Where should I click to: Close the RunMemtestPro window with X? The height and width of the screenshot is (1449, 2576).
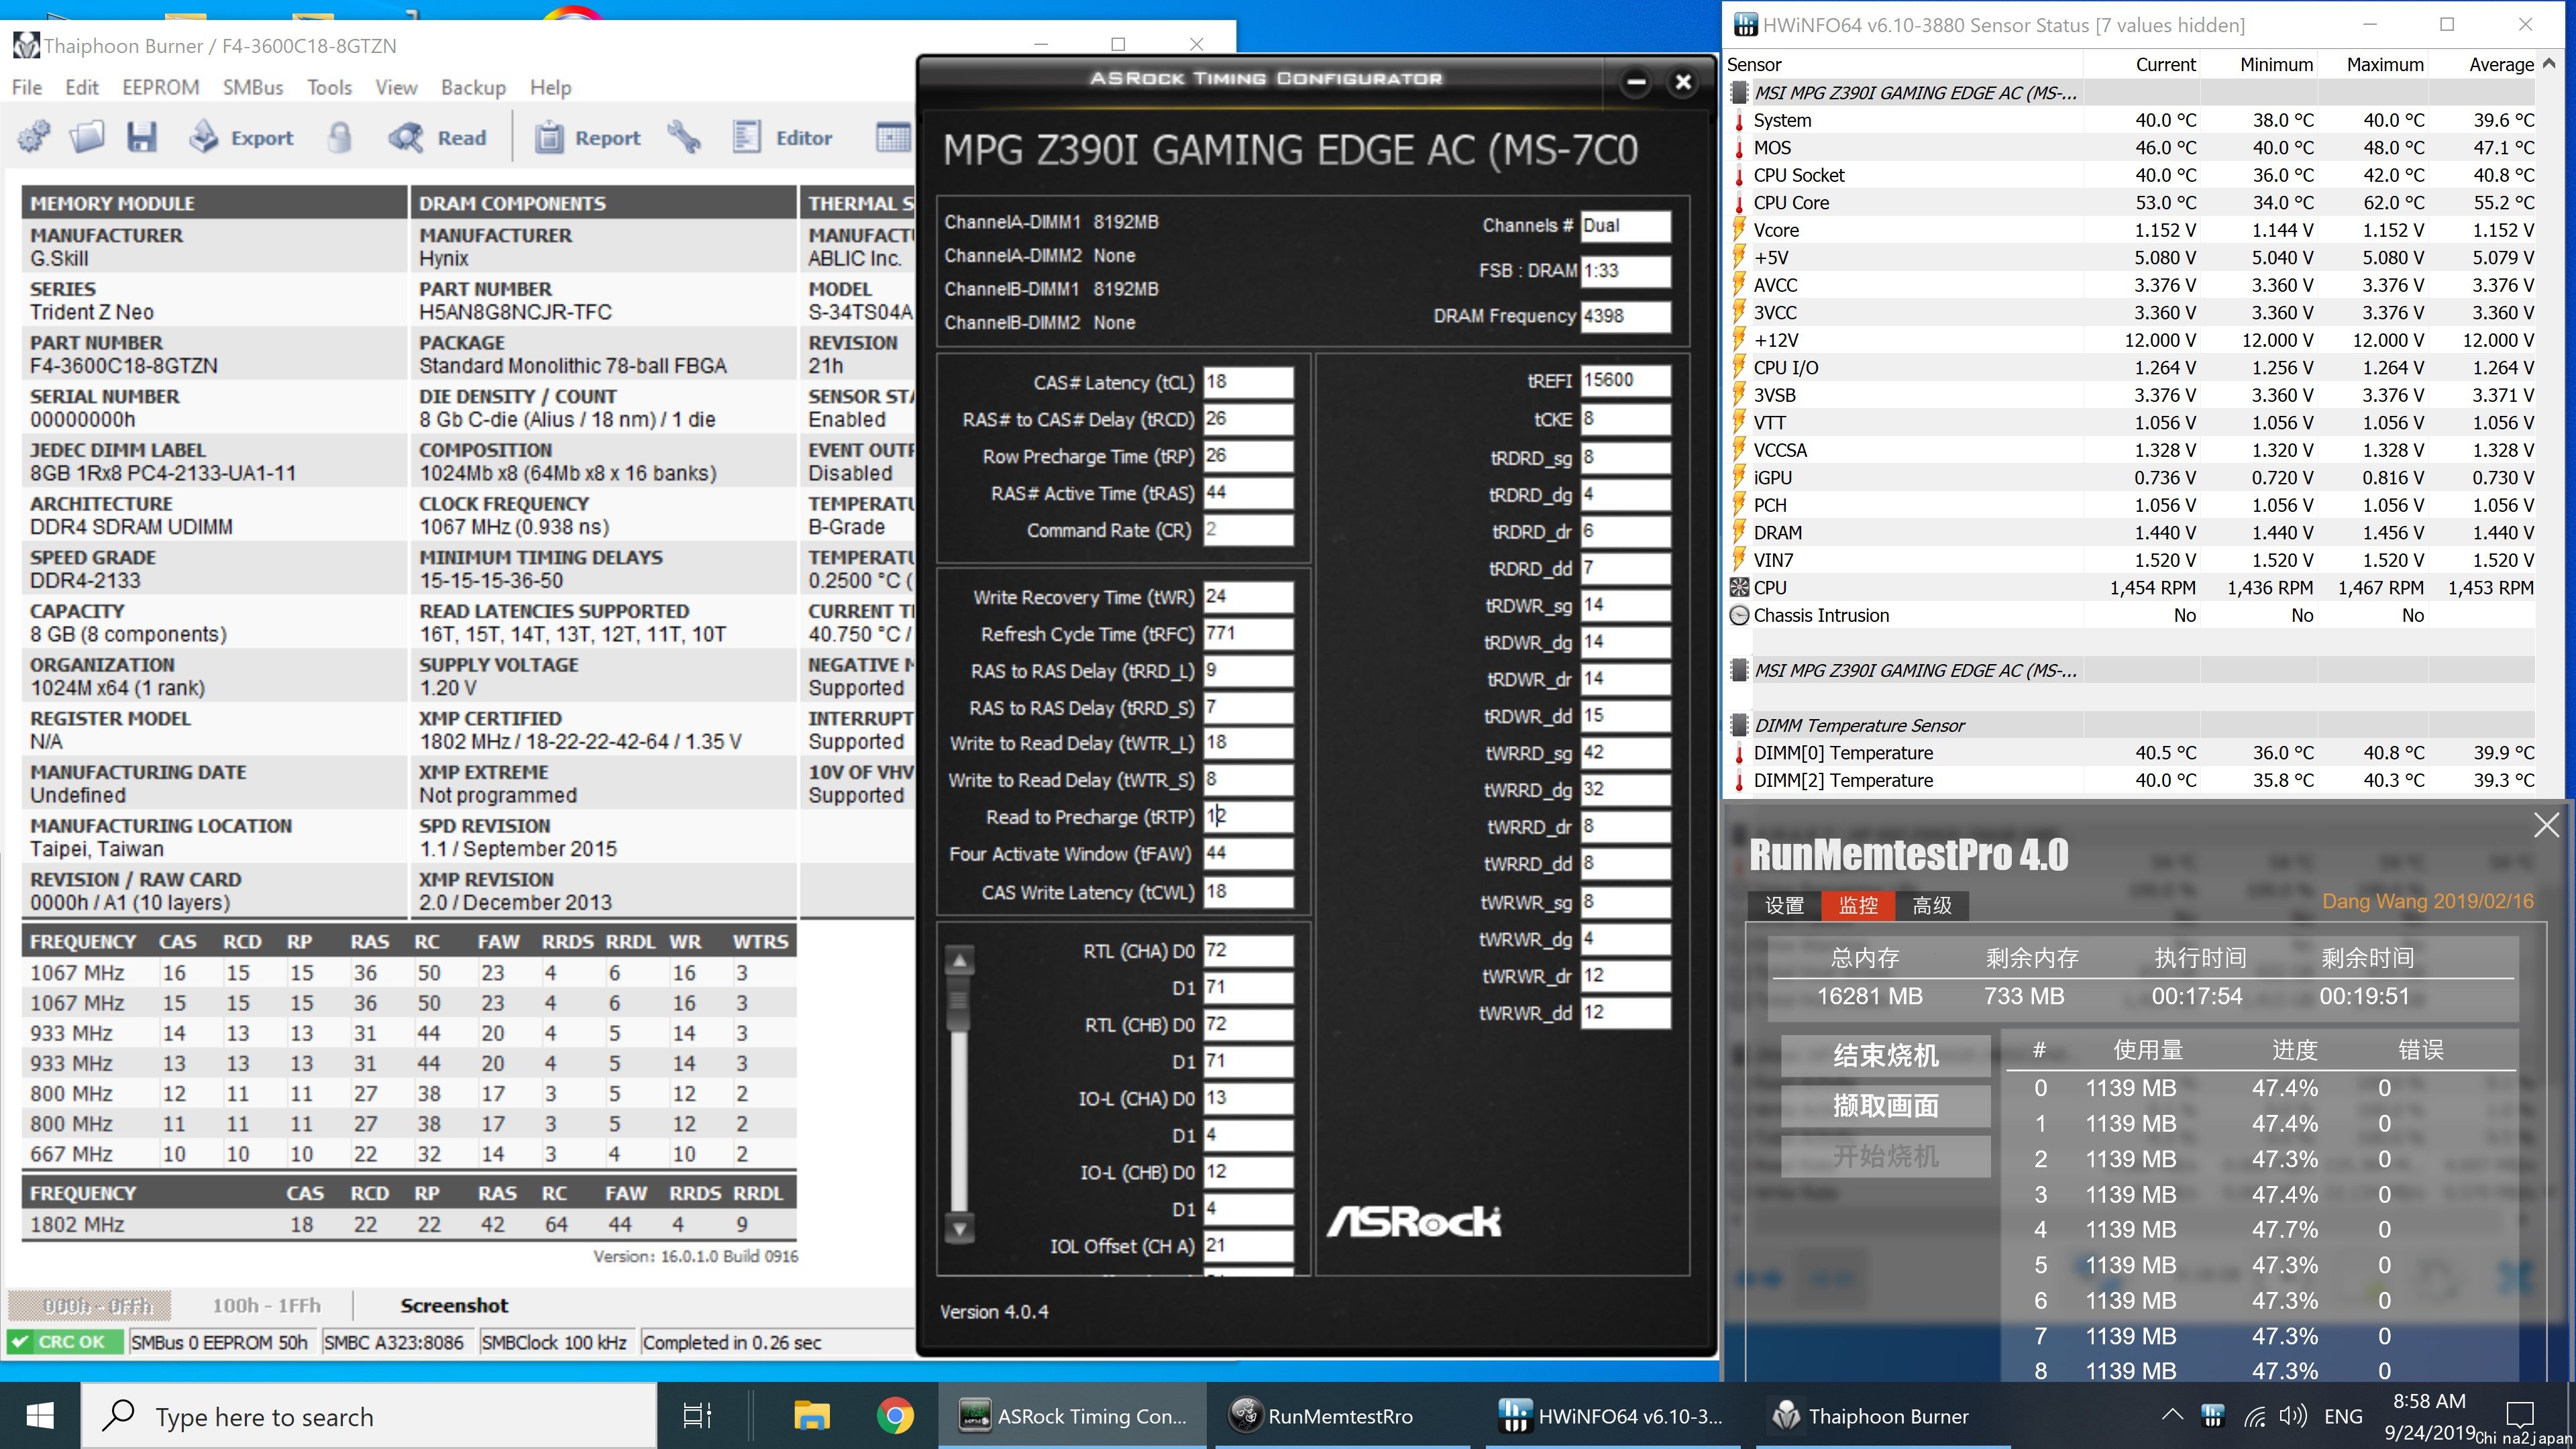(2547, 824)
